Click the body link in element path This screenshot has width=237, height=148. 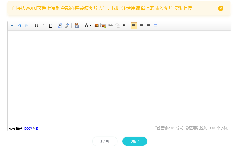click(28, 128)
